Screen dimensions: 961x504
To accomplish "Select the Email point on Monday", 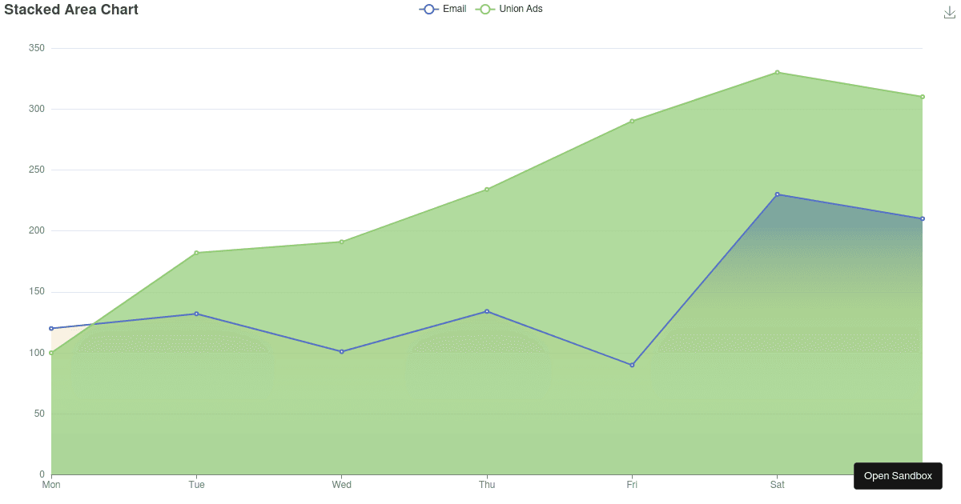I will 51,328.
